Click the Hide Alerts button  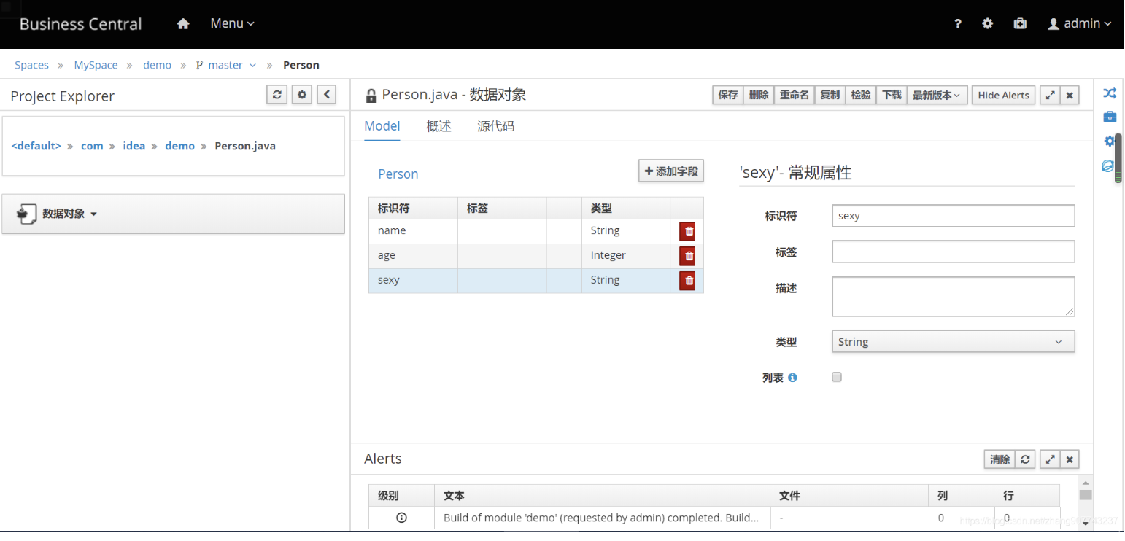[1003, 95]
